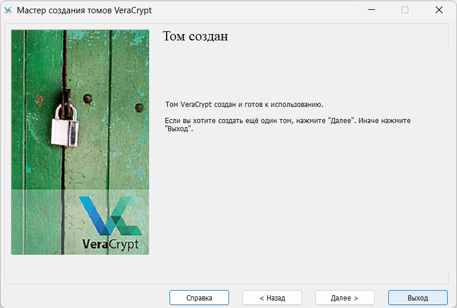Click window title 'Мастер создания томов VeraCrypt'
The image size is (457, 308).
click(84, 10)
